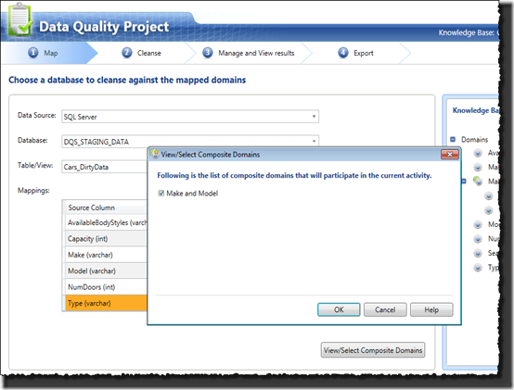Click the domain icon beside 'Ava' entry
This screenshot has width=514, height=390.
click(x=478, y=153)
